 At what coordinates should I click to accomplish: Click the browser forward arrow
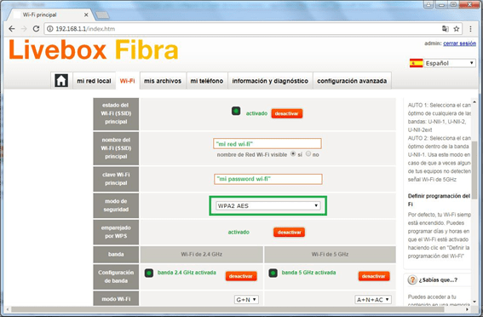pyautogui.click(x=24, y=29)
